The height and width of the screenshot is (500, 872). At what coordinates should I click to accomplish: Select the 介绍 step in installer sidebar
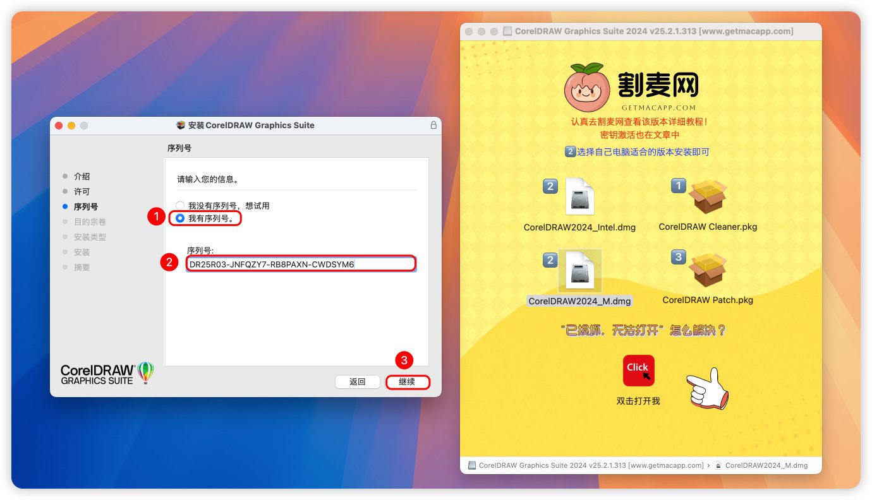pyautogui.click(x=82, y=176)
